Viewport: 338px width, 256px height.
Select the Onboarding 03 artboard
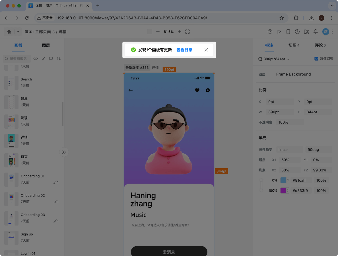click(x=32, y=218)
